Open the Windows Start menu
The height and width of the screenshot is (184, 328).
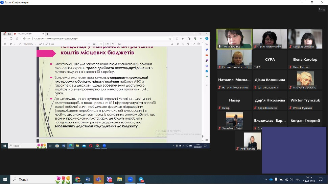[x=5, y=179]
